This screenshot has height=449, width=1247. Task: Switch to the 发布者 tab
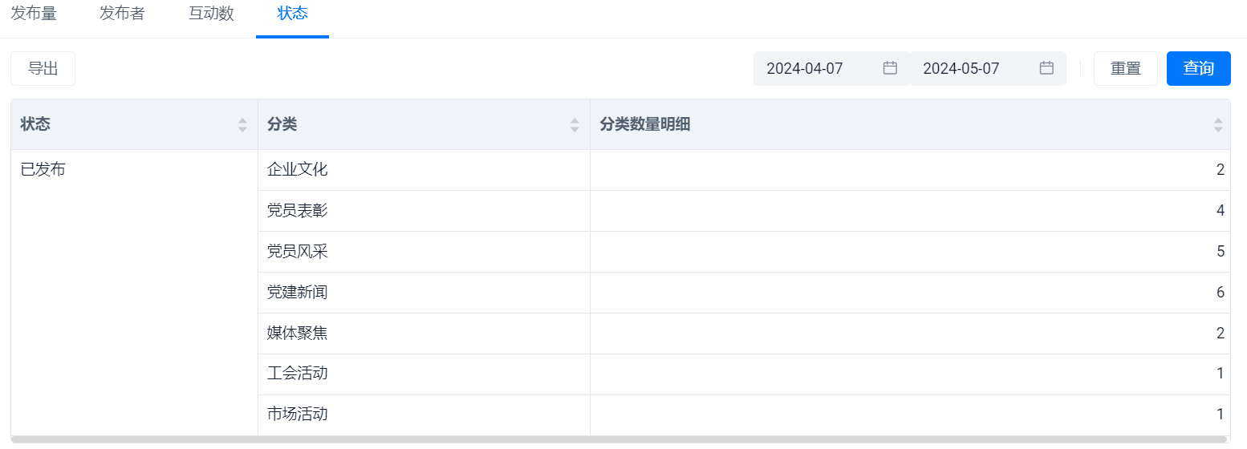point(122,14)
